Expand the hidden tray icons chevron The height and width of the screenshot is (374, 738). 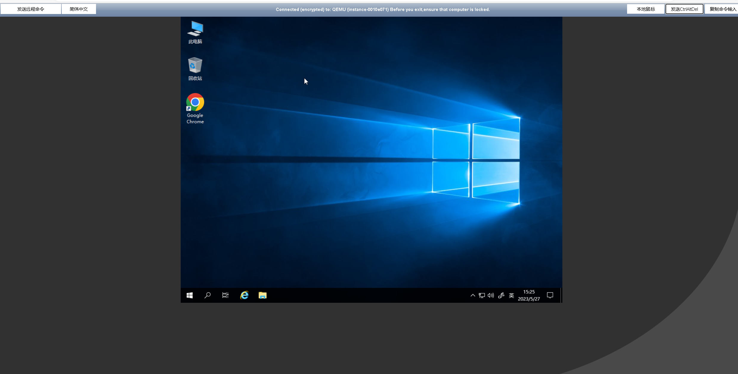tap(473, 295)
